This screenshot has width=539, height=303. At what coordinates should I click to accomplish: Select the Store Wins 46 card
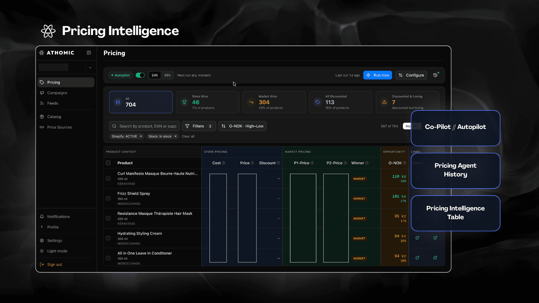click(x=208, y=102)
